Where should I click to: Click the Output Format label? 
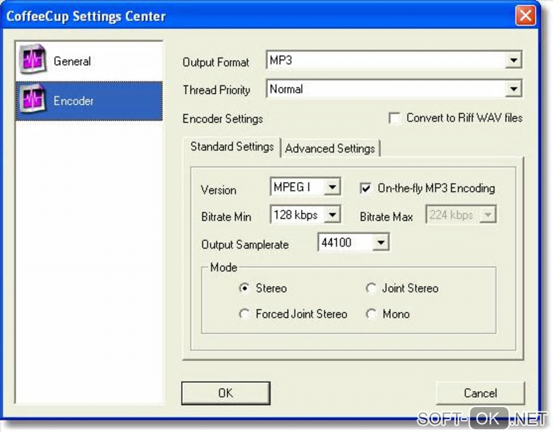(x=216, y=62)
